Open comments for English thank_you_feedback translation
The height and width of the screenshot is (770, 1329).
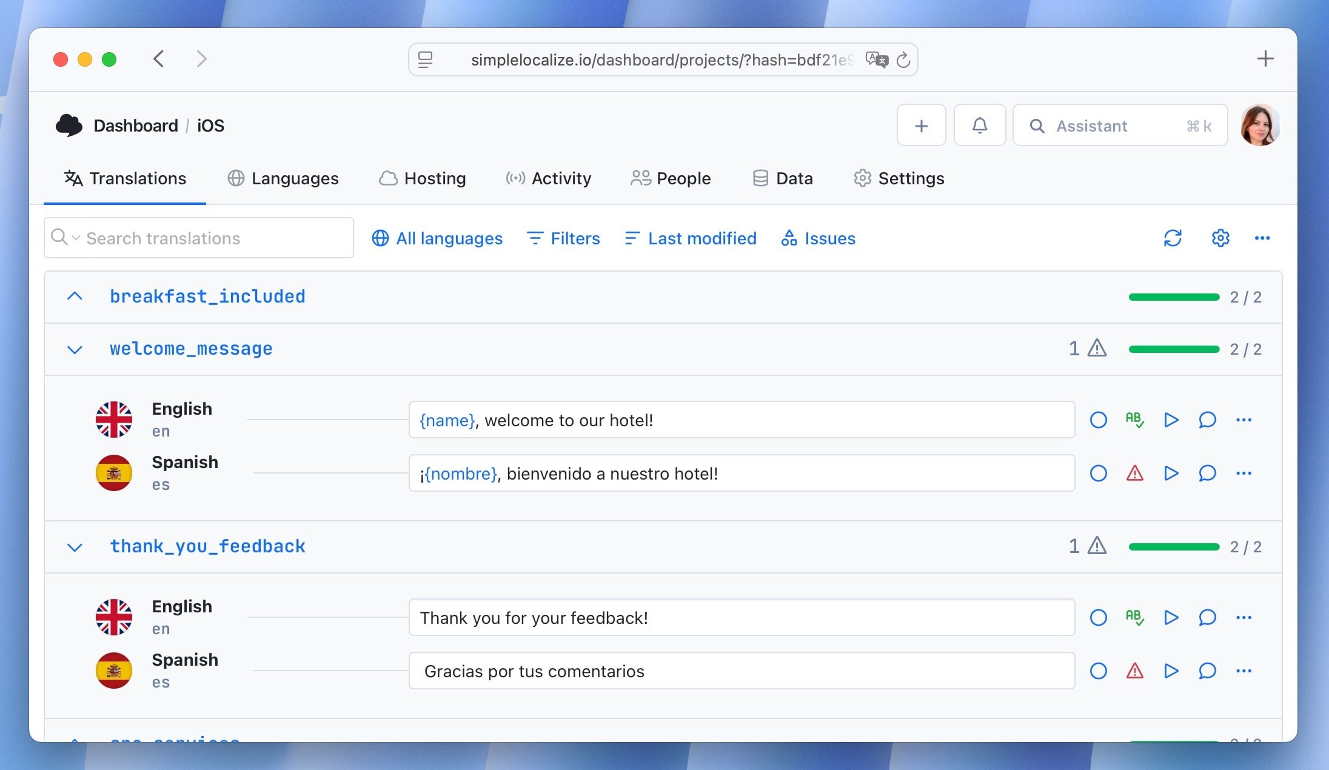coord(1207,618)
